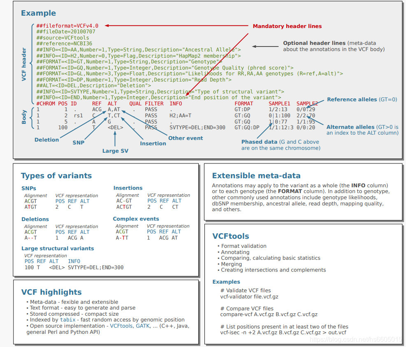
Task: Click the "Insertions" subheading
Action: pyautogui.click(x=128, y=188)
